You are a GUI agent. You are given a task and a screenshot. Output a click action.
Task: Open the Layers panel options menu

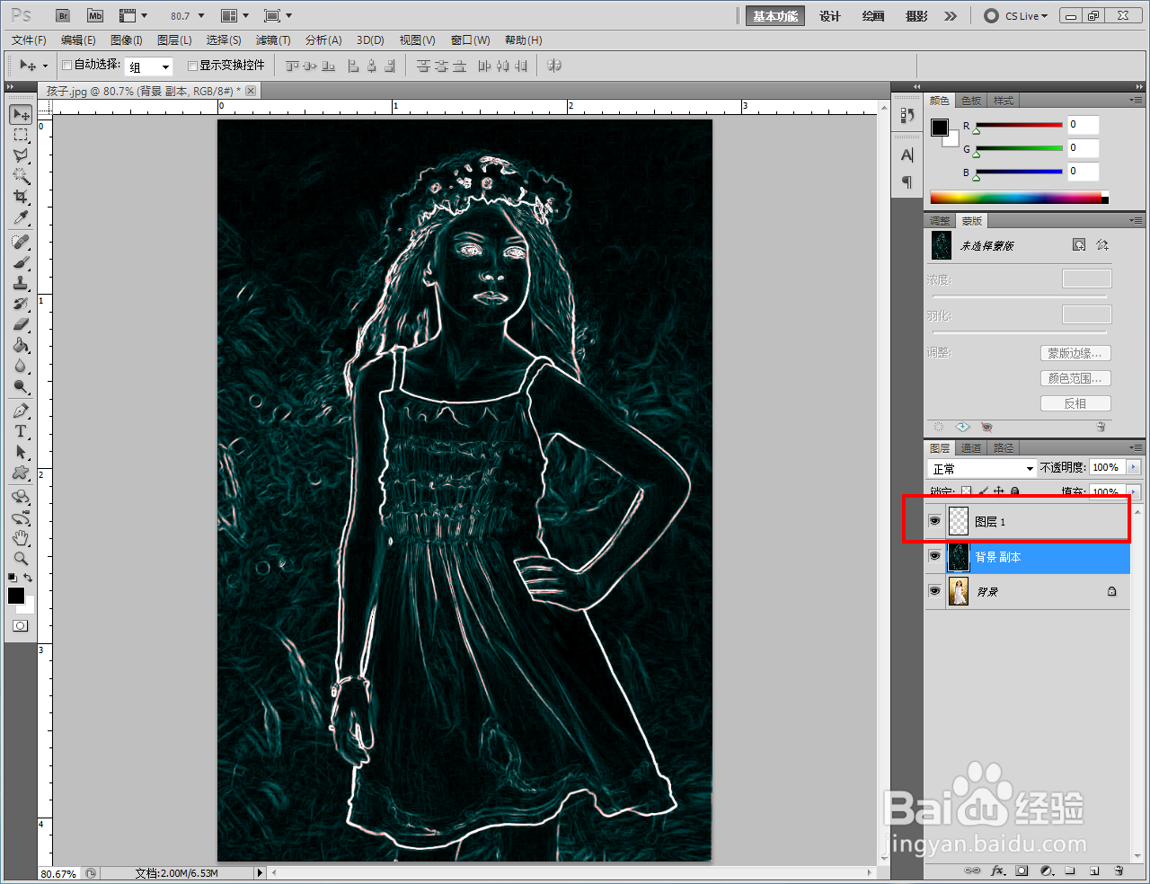tap(1137, 447)
